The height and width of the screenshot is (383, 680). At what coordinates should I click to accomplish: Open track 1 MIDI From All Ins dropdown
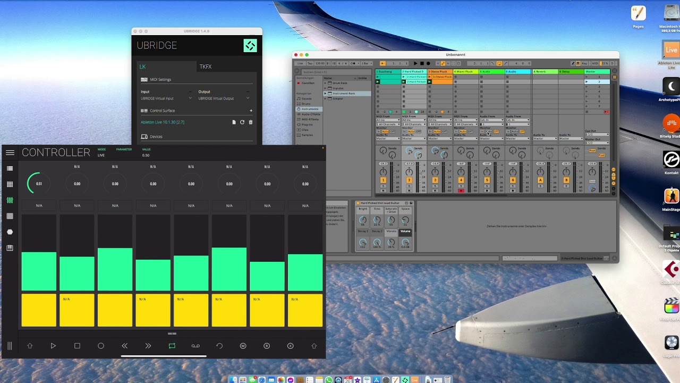click(388, 120)
